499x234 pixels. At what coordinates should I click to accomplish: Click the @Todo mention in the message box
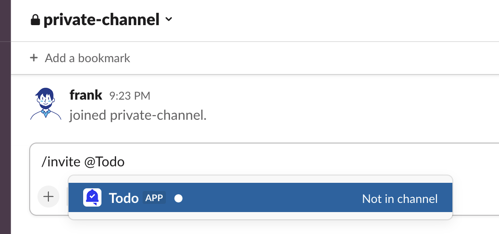coord(104,162)
